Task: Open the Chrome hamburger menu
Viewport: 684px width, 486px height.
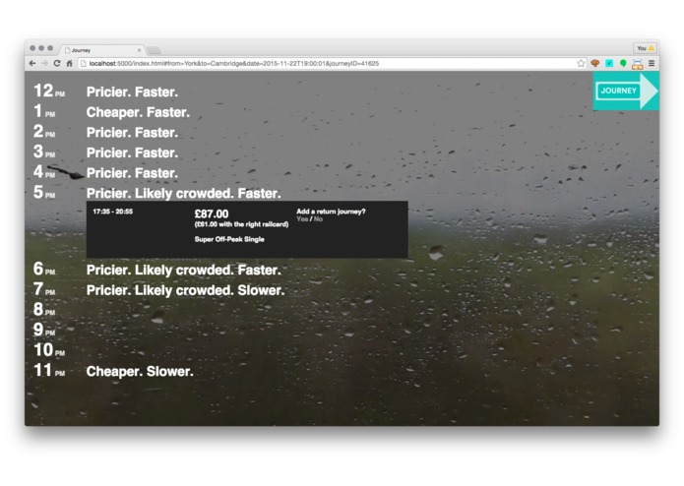Action: [x=652, y=63]
